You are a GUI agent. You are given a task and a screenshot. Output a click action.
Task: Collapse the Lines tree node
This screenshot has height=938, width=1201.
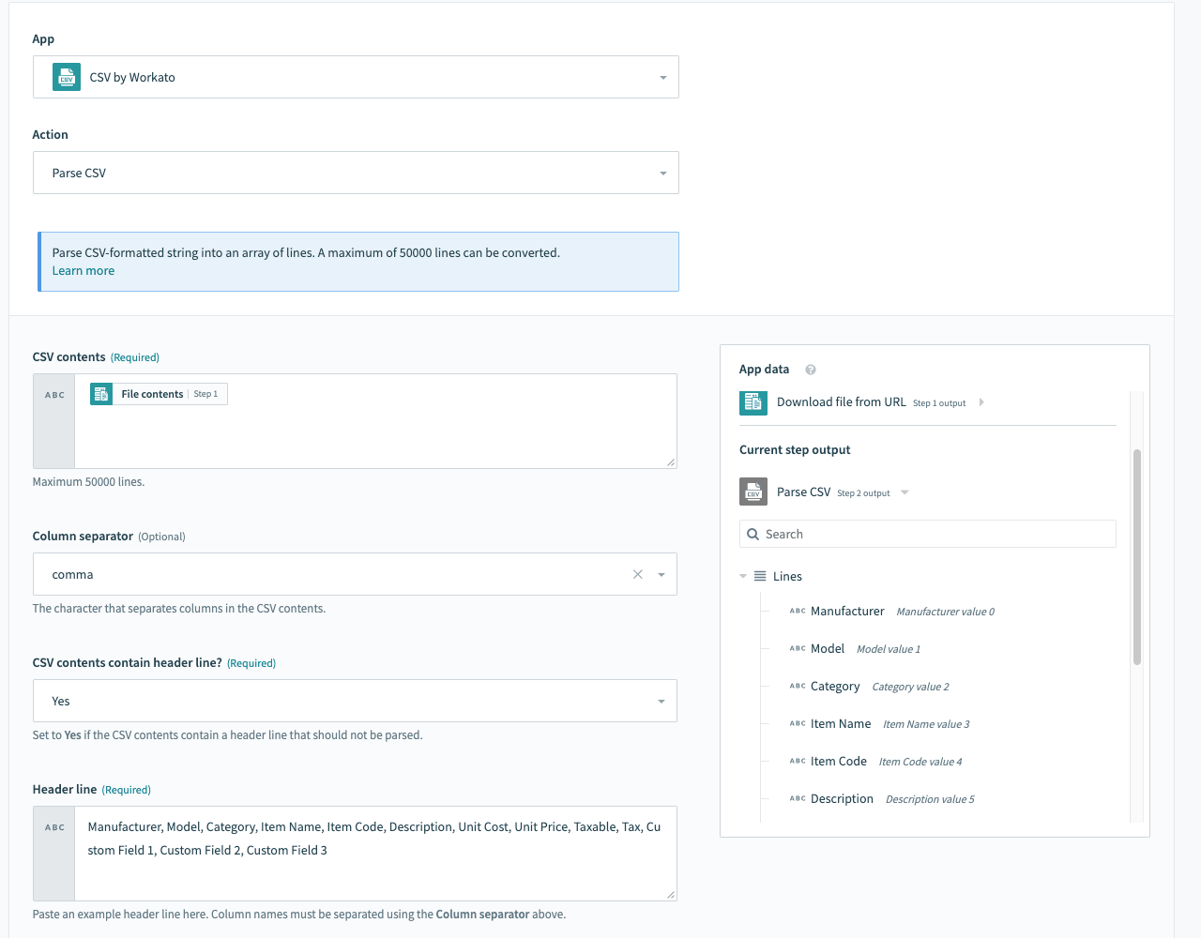[x=741, y=575]
